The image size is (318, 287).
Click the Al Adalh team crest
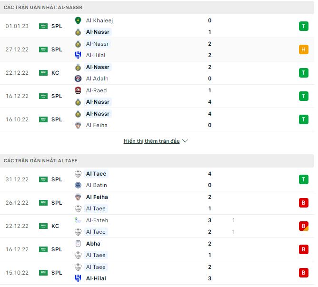point(78,79)
